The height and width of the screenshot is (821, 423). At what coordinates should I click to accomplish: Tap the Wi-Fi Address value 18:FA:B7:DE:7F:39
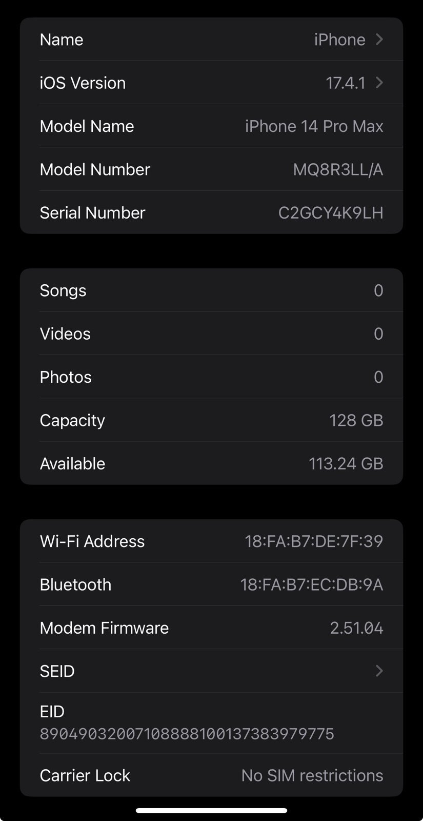click(314, 541)
